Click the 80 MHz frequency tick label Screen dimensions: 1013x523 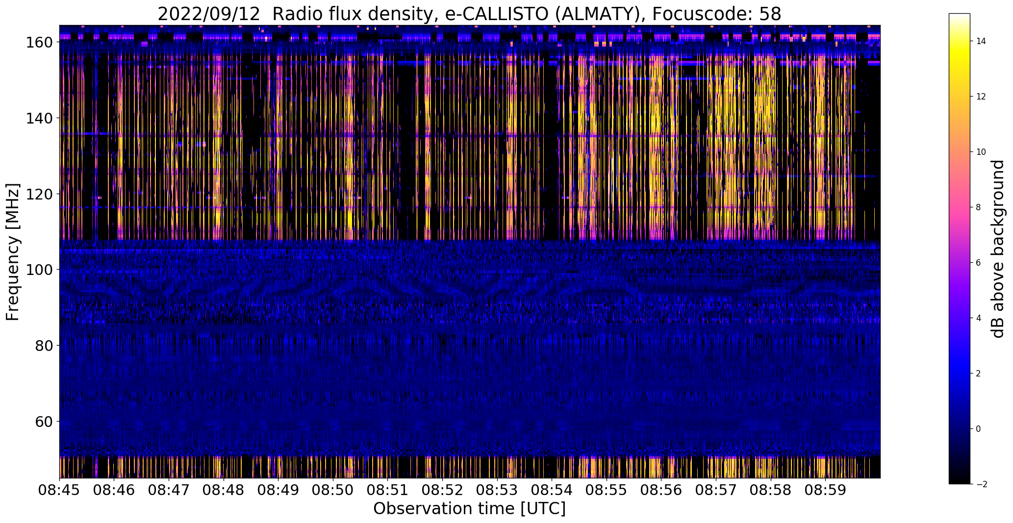click(x=44, y=346)
